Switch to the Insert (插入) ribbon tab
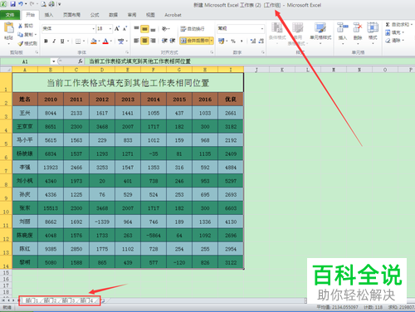 point(49,15)
